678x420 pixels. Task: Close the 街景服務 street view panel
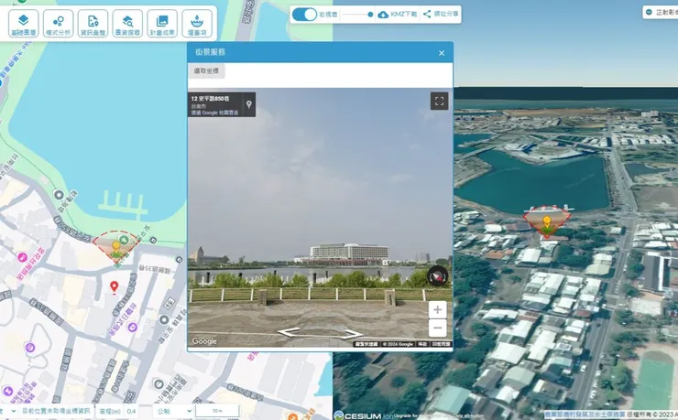[442, 53]
